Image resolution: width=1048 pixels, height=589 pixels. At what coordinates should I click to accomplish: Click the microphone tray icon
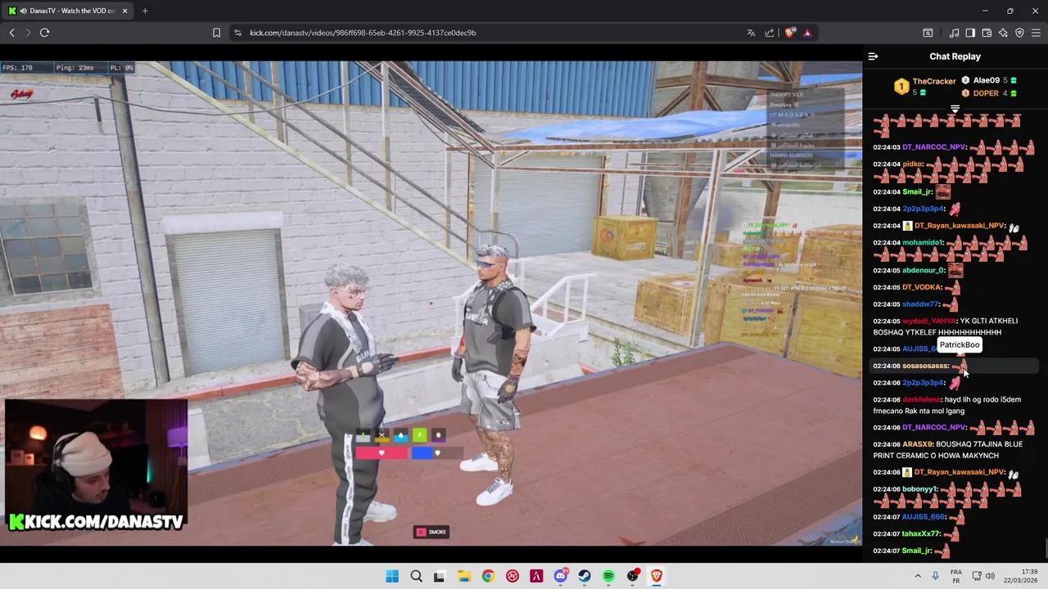935,576
